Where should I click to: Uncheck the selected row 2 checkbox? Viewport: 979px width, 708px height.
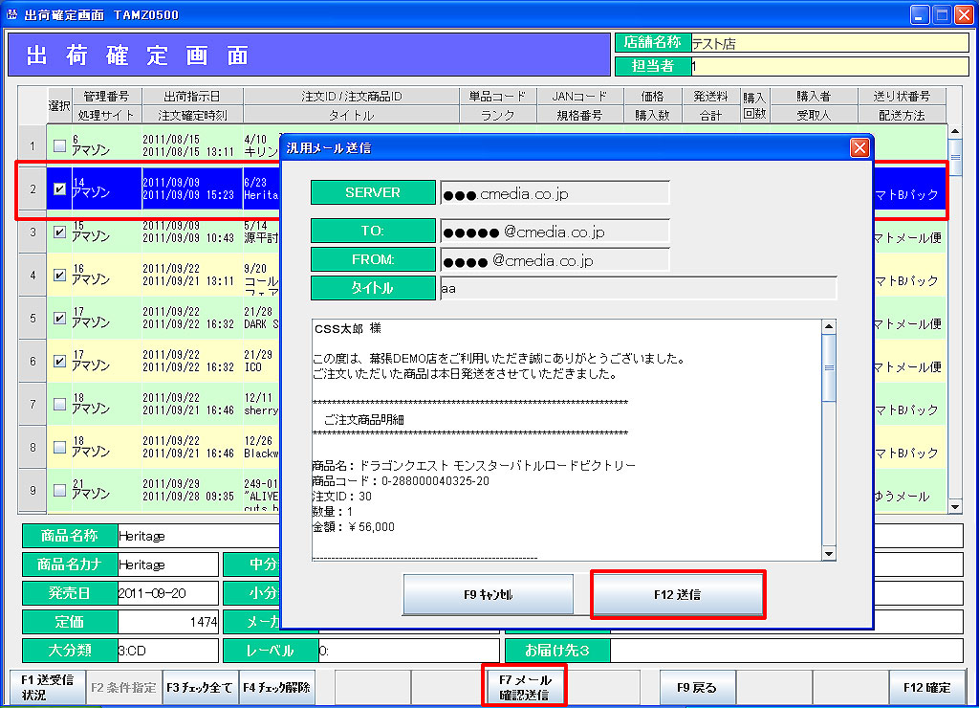[x=59, y=188]
